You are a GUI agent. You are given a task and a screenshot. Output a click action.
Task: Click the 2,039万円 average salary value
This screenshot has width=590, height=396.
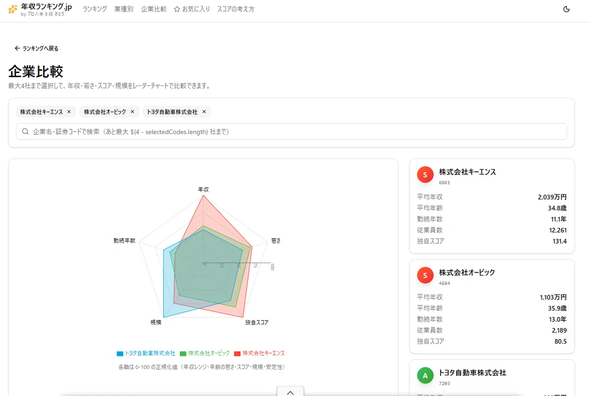click(552, 197)
